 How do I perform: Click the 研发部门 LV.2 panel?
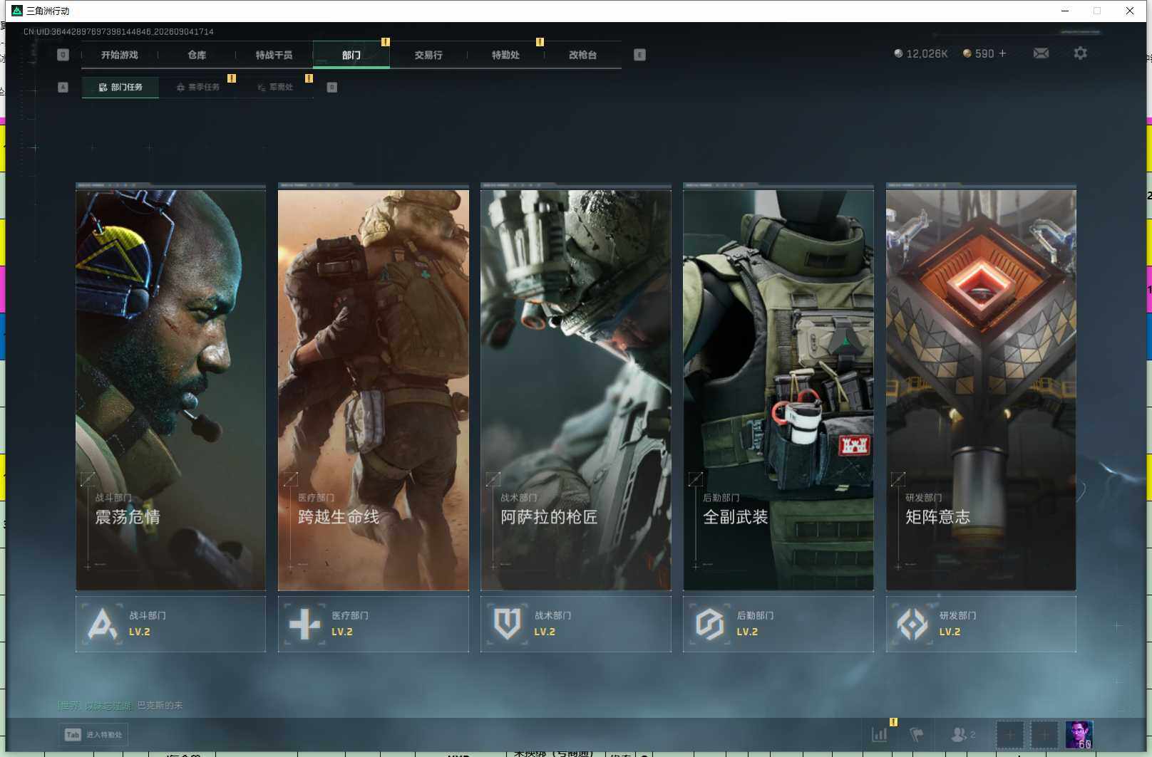(981, 624)
